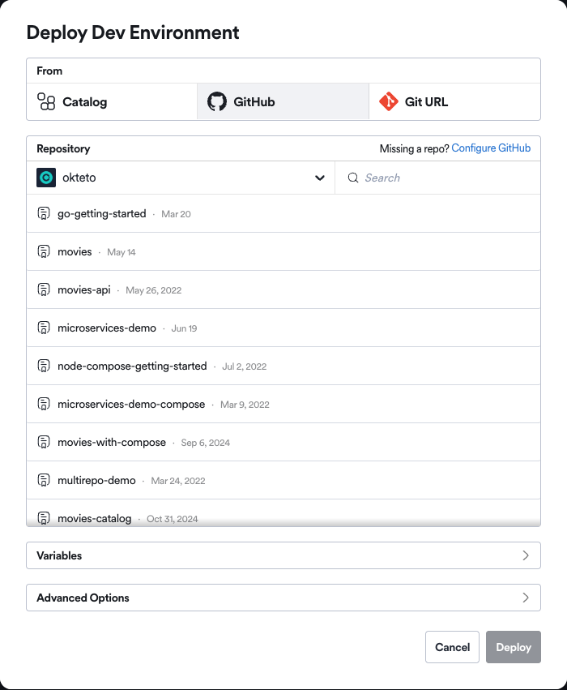
Task: Open the okteto organization dropdown
Action: click(x=319, y=177)
